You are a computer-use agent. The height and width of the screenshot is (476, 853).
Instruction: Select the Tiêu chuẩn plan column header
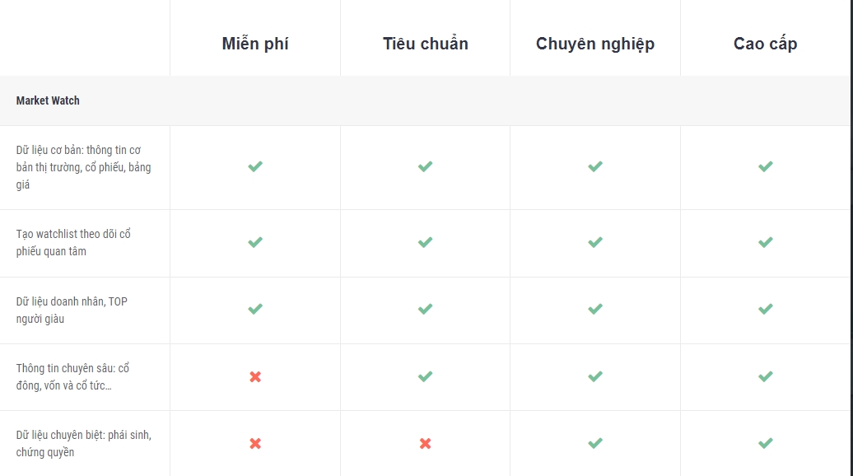coord(426,44)
